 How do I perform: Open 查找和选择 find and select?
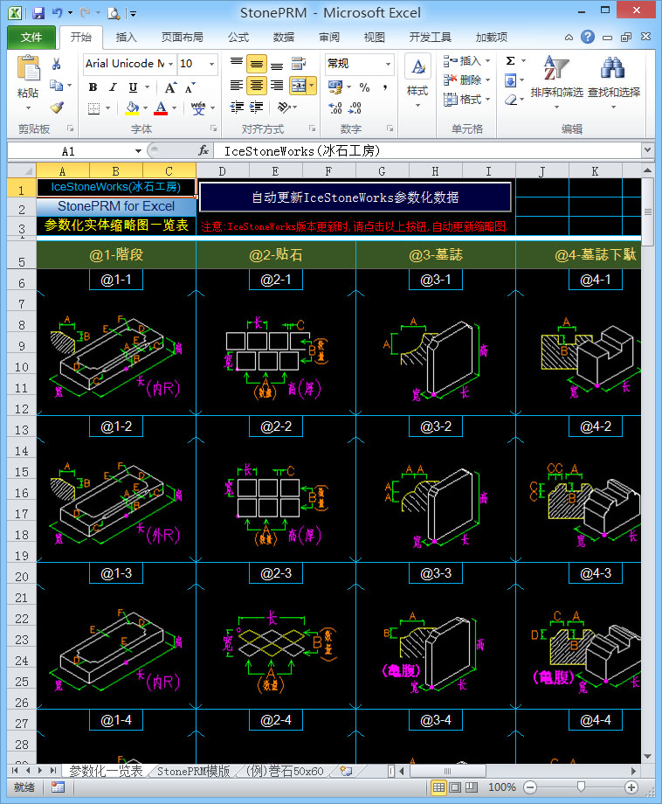click(614, 82)
